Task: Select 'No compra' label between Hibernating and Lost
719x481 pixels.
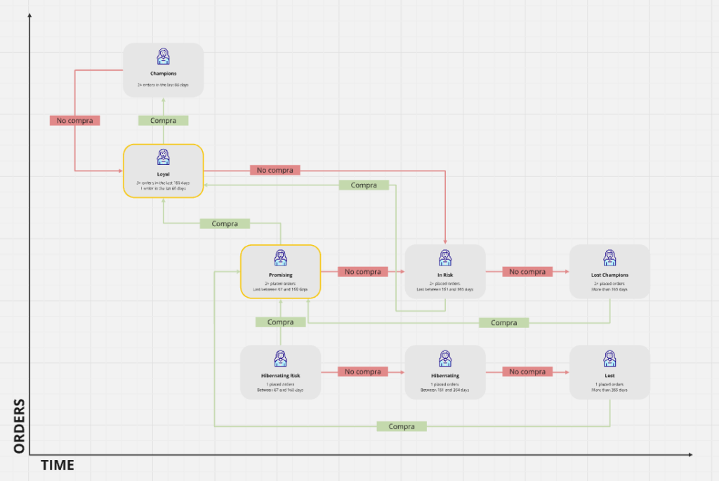Action: tap(528, 372)
